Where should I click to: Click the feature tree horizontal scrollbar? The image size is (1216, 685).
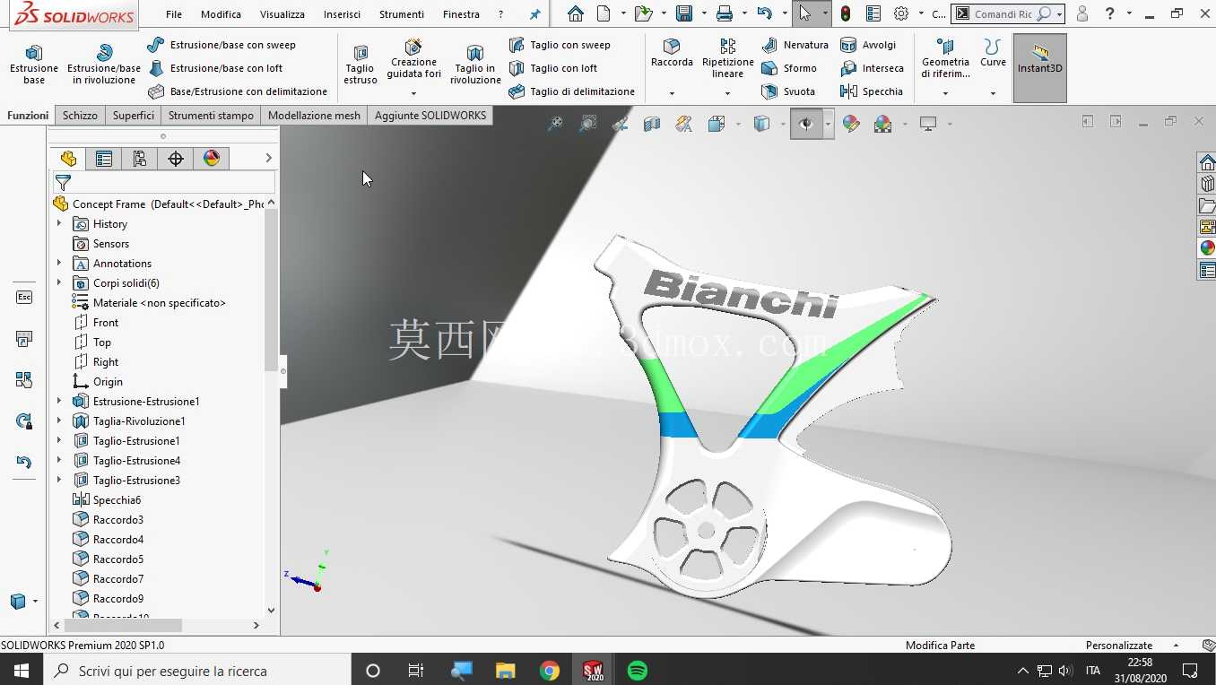pyautogui.click(x=125, y=625)
